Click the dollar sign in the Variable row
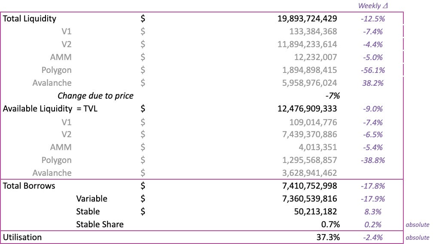Screen dimensions: 436x244 (143, 199)
